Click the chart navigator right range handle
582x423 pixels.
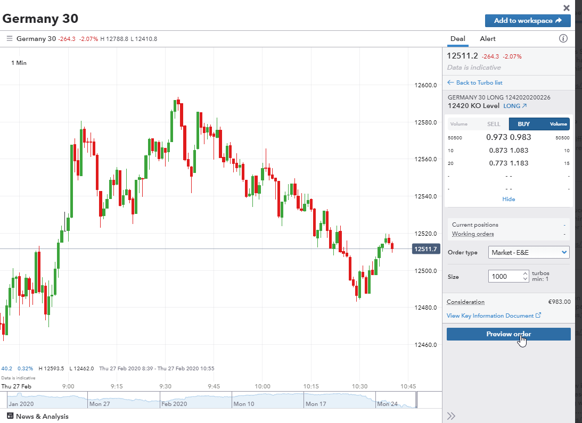(417, 400)
